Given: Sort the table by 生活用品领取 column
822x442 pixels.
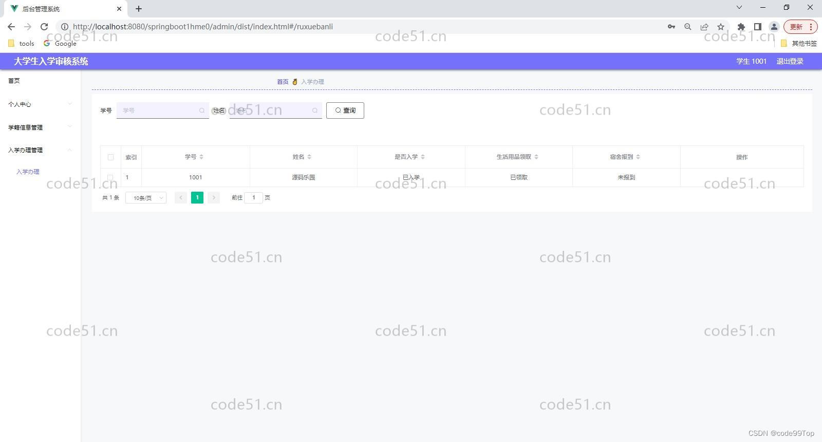Looking at the screenshot, I should 536,157.
